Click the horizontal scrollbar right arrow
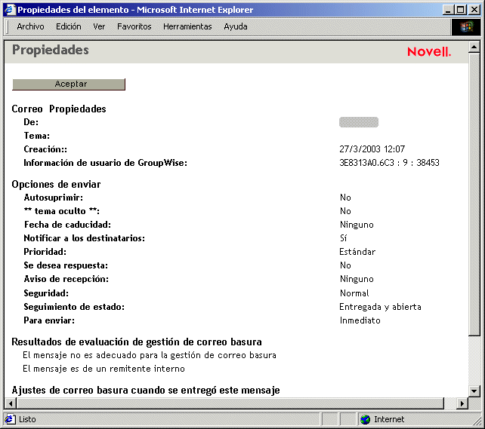 coord(462,403)
